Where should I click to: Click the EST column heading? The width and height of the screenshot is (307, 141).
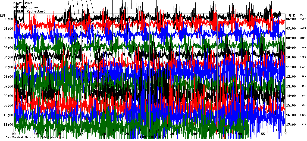click(x=3, y=15)
